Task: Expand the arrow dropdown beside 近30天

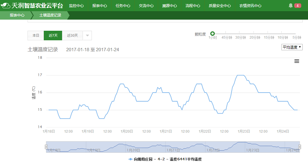Action: click(x=87, y=36)
